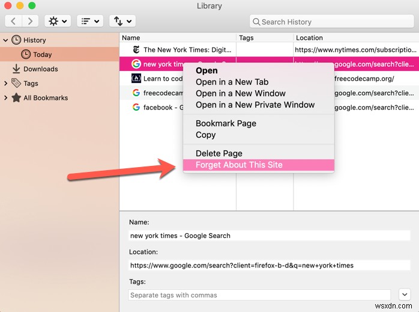This screenshot has width=419, height=312.
Task: Collapse the History tree node
Action: coord(5,40)
